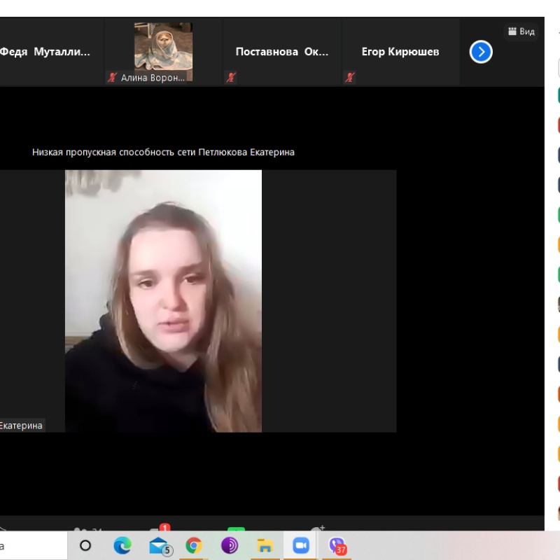Screen dimensions: 560x560
Task: Click the blue next-participants arrow
Action: pyautogui.click(x=481, y=52)
